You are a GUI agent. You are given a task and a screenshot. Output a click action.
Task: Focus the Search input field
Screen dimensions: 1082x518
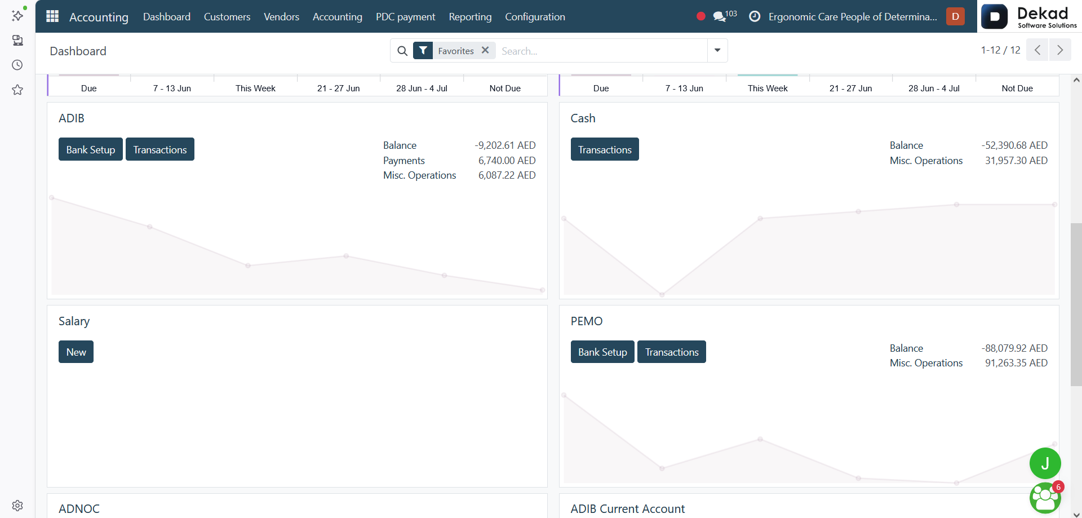tap(602, 51)
